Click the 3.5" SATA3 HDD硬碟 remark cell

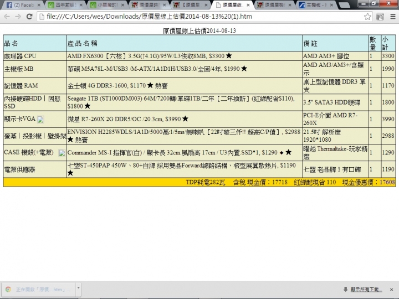335,102
